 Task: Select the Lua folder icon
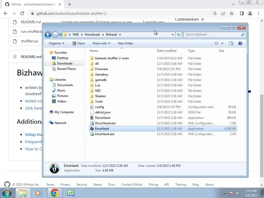pos(92,85)
